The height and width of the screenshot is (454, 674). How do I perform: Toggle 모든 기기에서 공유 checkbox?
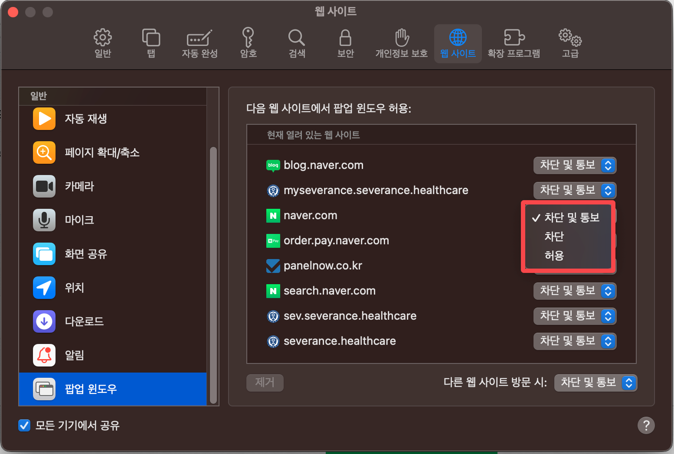coord(24,425)
